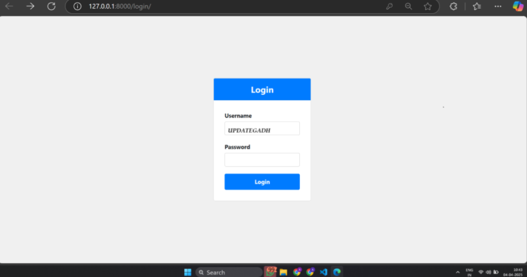Launch Copilot from browser toolbar
This screenshot has width=527, height=277.
[x=518, y=6]
